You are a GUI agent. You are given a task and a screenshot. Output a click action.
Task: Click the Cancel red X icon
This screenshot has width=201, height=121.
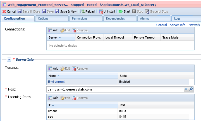click(4, 11)
